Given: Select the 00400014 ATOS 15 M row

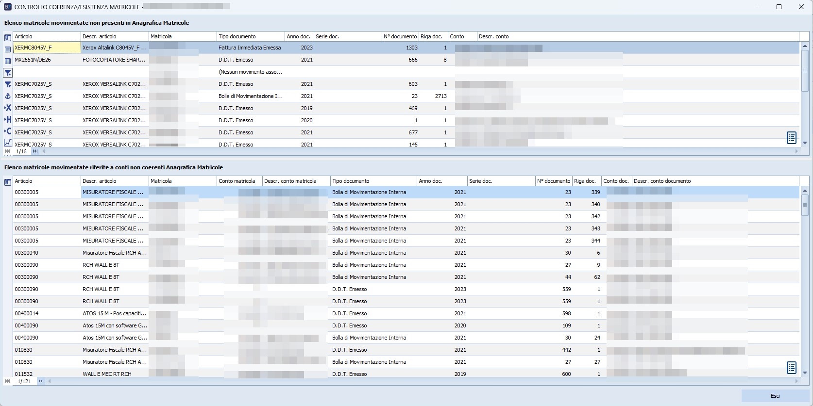Looking at the screenshot, I should click(47, 313).
